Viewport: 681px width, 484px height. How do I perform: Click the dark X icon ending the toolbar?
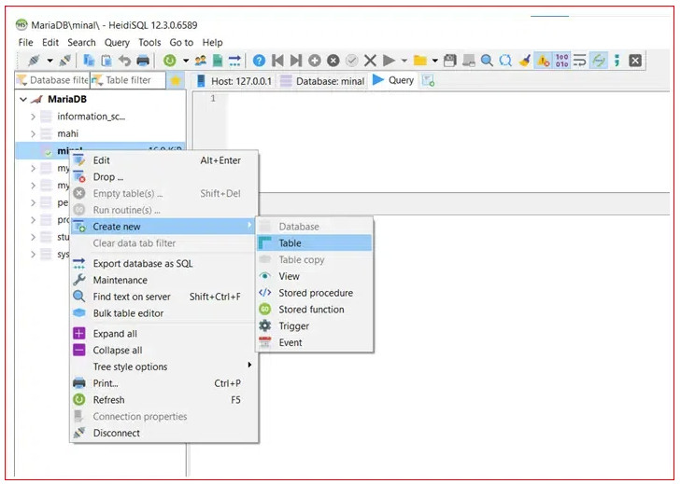coord(635,61)
